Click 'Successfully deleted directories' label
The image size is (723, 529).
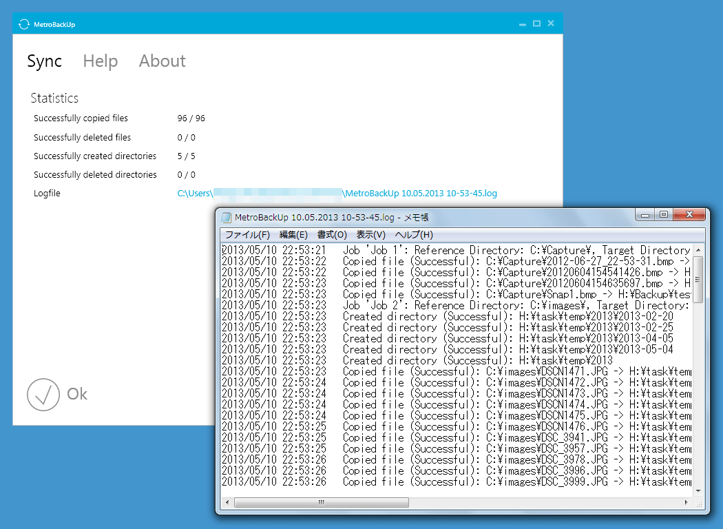click(95, 174)
